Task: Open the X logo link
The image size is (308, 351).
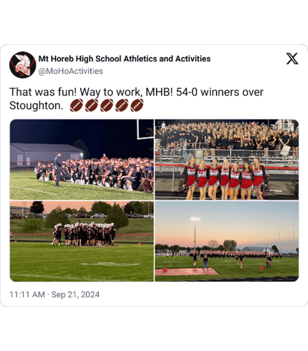Action: tap(292, 59)
